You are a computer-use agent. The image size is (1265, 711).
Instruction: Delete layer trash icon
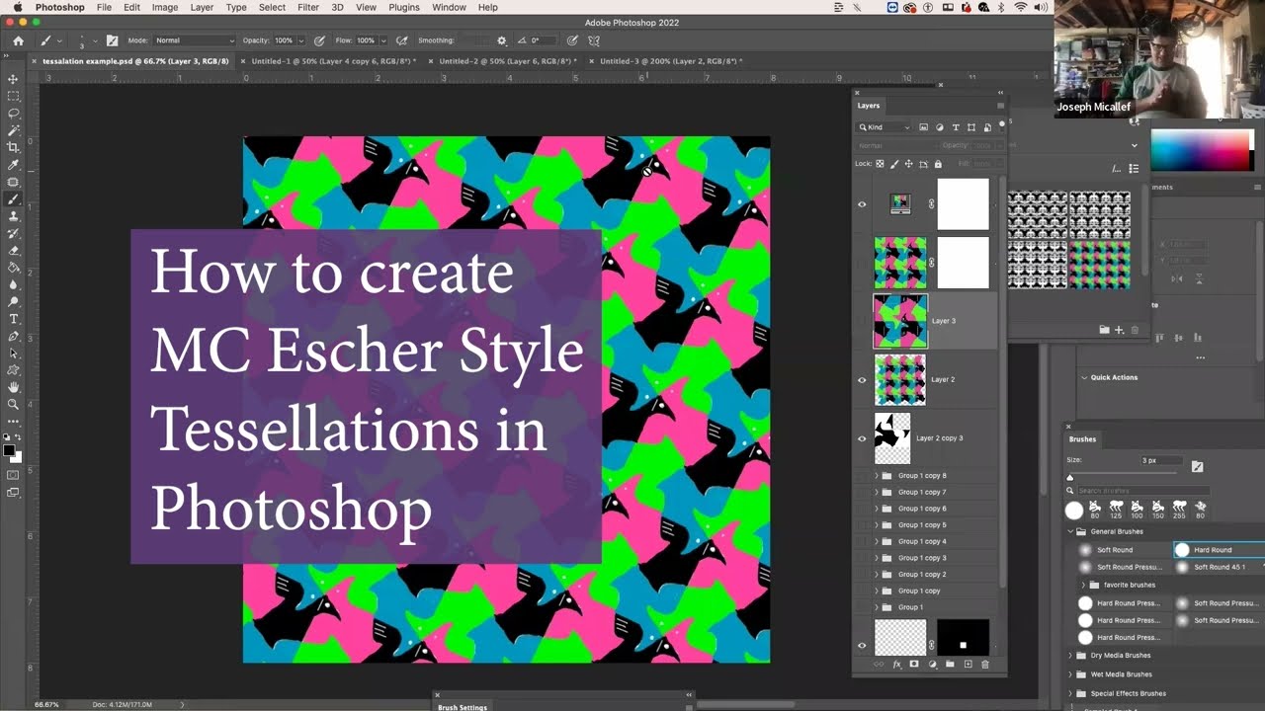(984, 665)
